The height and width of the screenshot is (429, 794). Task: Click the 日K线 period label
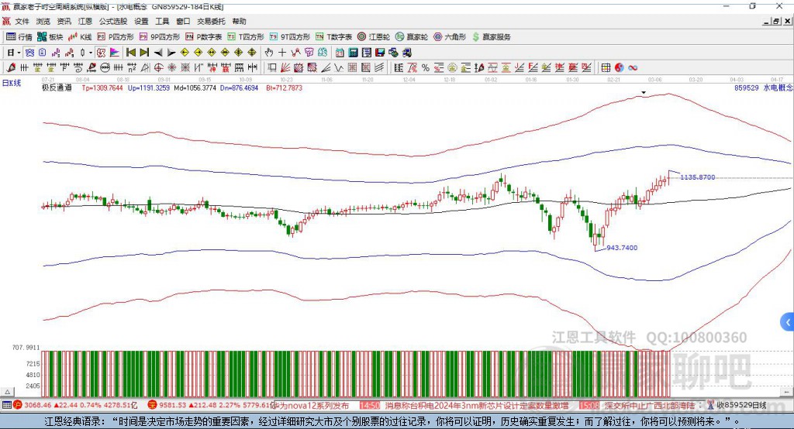12,83
